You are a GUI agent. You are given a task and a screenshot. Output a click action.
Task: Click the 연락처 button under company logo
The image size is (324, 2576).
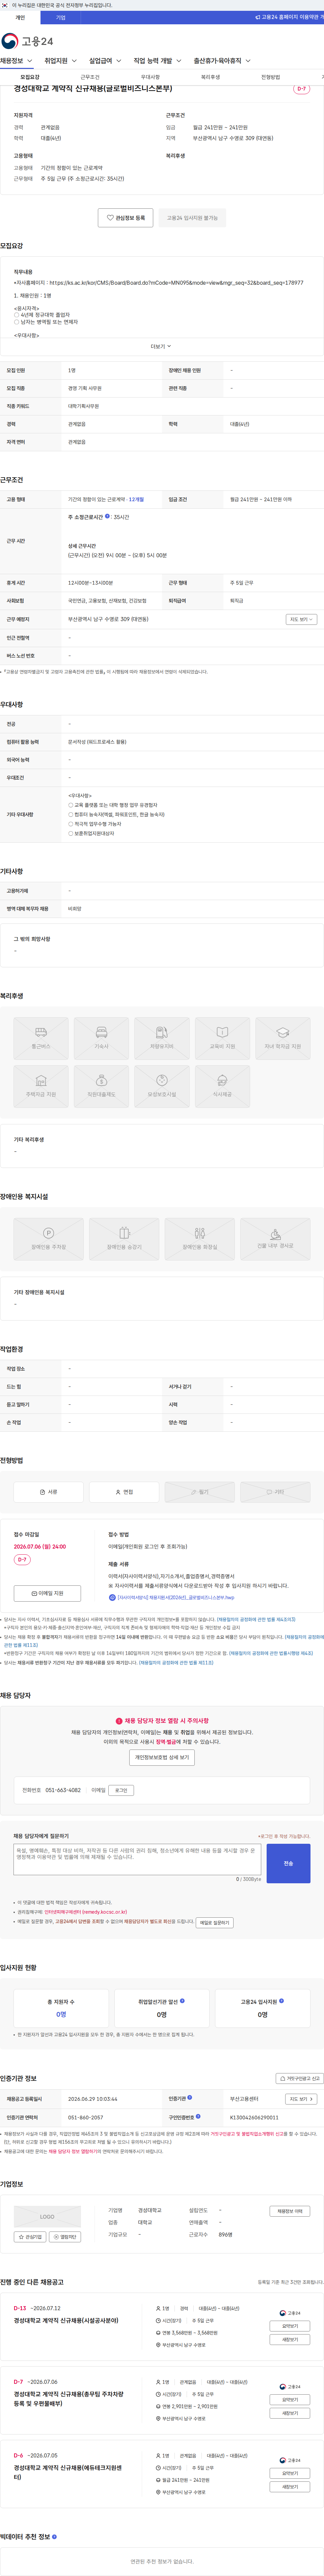(65, 2237)
